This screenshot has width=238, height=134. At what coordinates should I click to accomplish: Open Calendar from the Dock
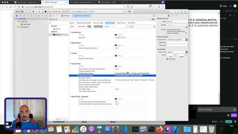click(x=51, y=129)
